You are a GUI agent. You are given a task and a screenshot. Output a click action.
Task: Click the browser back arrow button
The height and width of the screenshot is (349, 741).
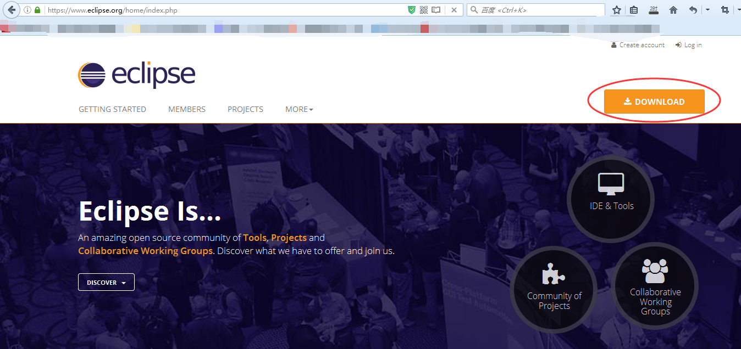(x=11, y=10)
